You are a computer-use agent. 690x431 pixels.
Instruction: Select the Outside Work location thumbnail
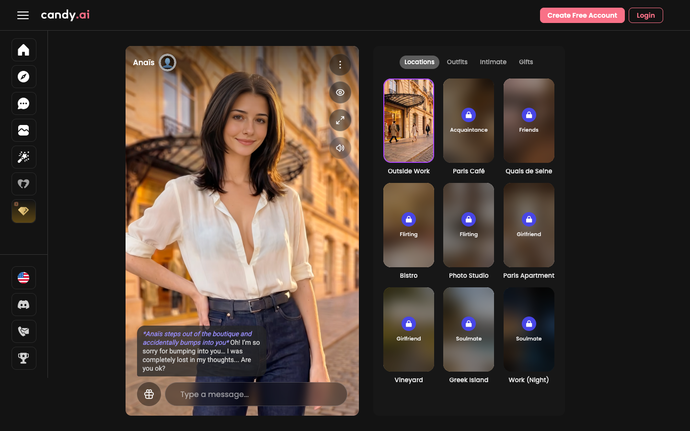point(409,121)
